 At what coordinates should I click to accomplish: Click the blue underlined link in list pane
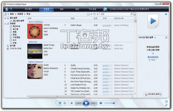click(153, 57)
